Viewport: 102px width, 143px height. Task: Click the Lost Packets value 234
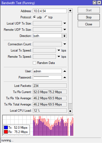pyautogui.click(x=50, y=86)
